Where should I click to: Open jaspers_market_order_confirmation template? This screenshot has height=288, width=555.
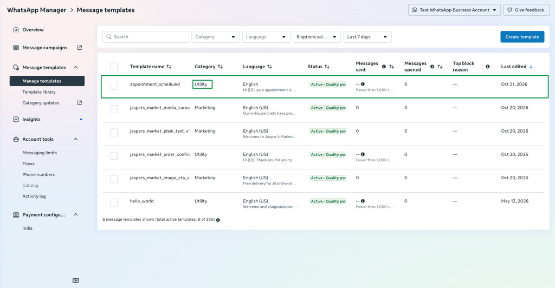tap(160, 154)
